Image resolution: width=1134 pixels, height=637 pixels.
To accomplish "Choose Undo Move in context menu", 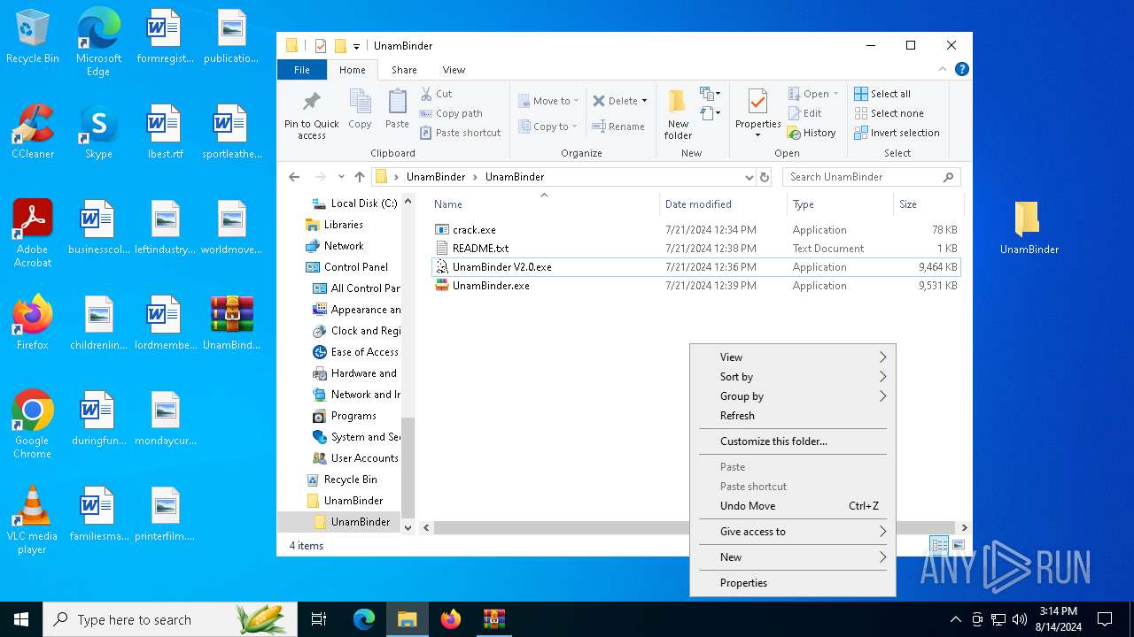I will coord(793,506).
